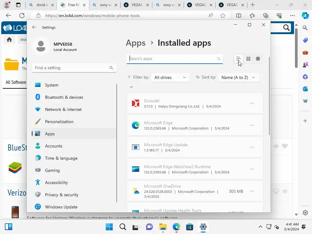Viewport: 312px width, 234px height.
Task: Open more options for Microsoft OneDrive
Action: pos(252,191)
